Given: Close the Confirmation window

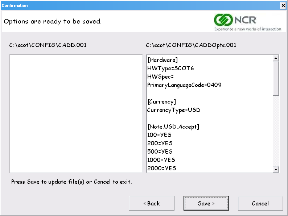Looking at the screenshot, I should pos(283,5).
